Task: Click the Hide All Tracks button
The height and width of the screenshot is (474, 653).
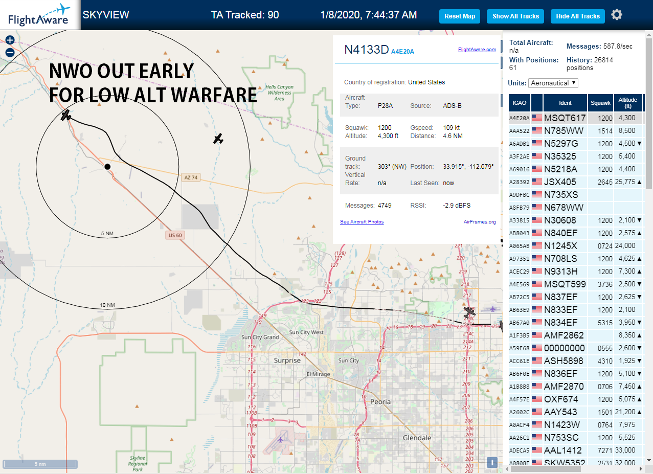Action: tap(578, 16)
